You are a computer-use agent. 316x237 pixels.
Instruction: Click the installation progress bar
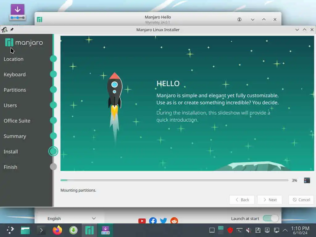coord(174,180)
